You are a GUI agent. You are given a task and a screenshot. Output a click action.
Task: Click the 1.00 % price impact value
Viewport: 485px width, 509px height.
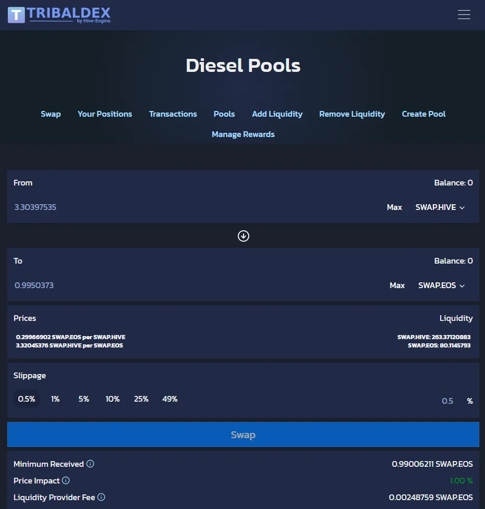tap(462, 480)
